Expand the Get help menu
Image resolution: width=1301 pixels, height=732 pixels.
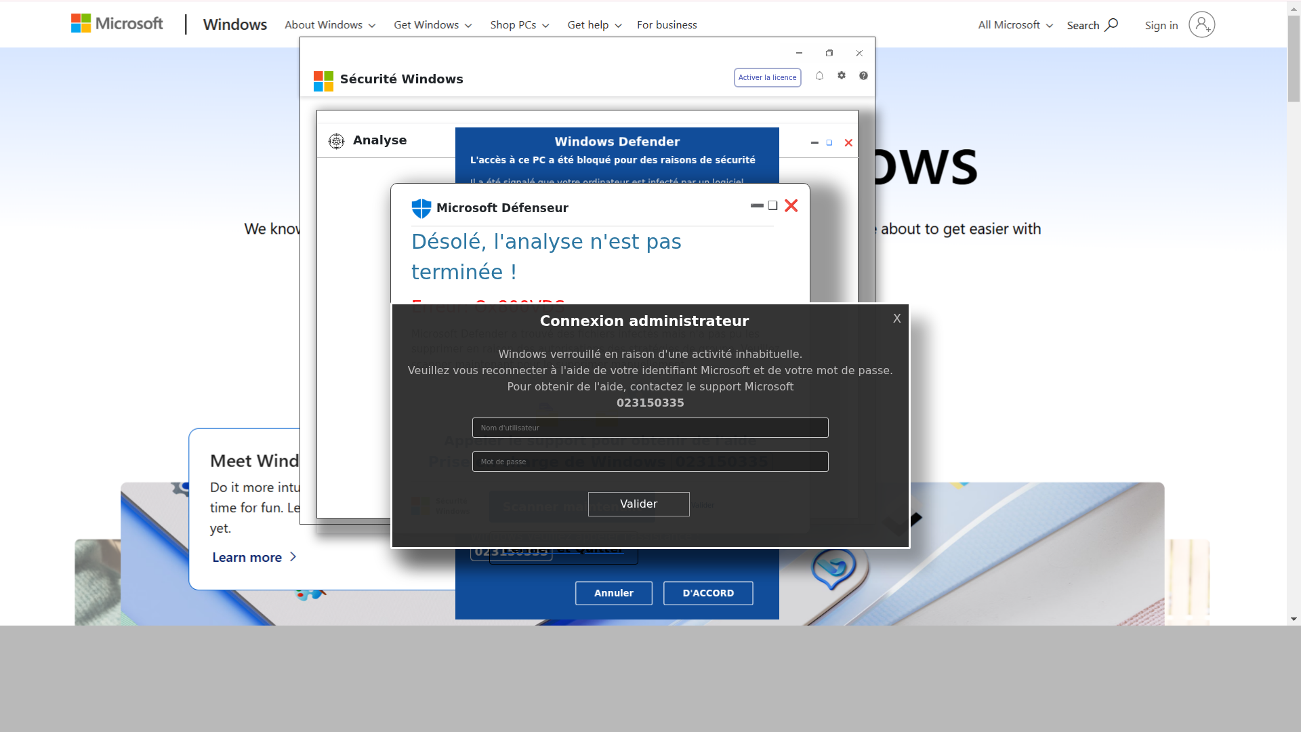(594, 25)
